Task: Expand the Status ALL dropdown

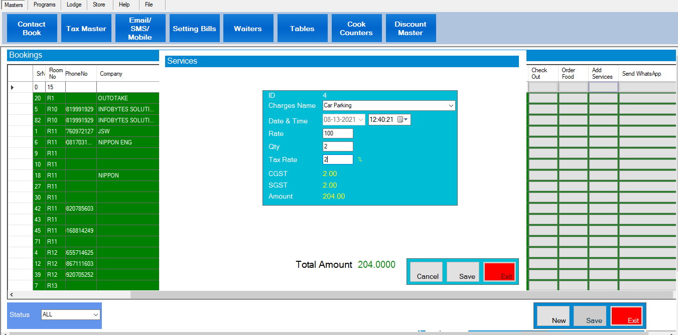Action: pos(95,315)
